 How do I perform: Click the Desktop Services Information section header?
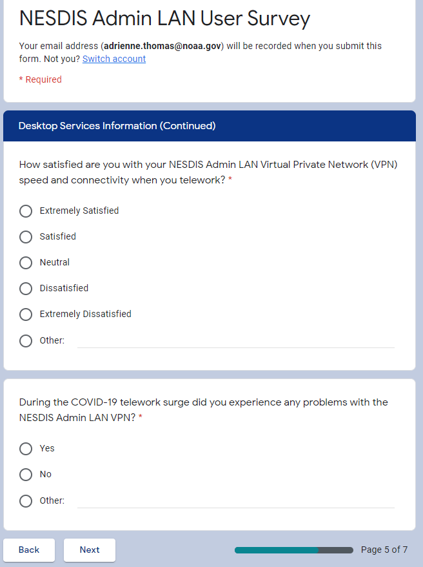pyautogui.click(x=117, y=126)
